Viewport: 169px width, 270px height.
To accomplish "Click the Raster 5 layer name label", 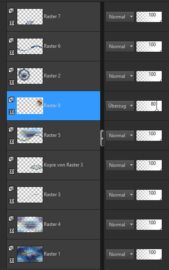I will [x=52, y=135].
